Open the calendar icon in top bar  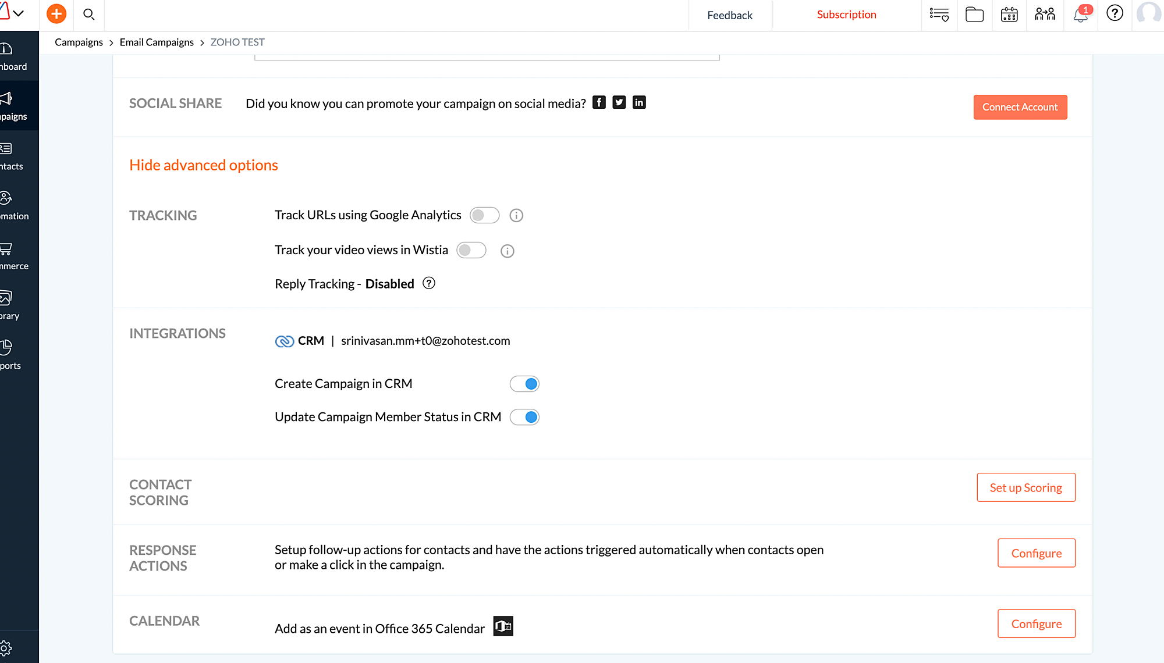pyautogui.click(x=1009, y=15)
